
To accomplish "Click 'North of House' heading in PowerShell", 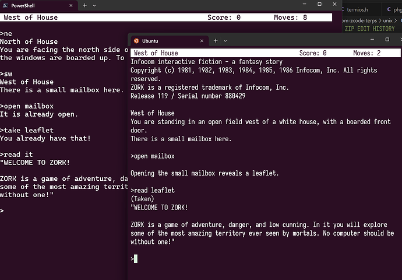I will click(29, 41).
